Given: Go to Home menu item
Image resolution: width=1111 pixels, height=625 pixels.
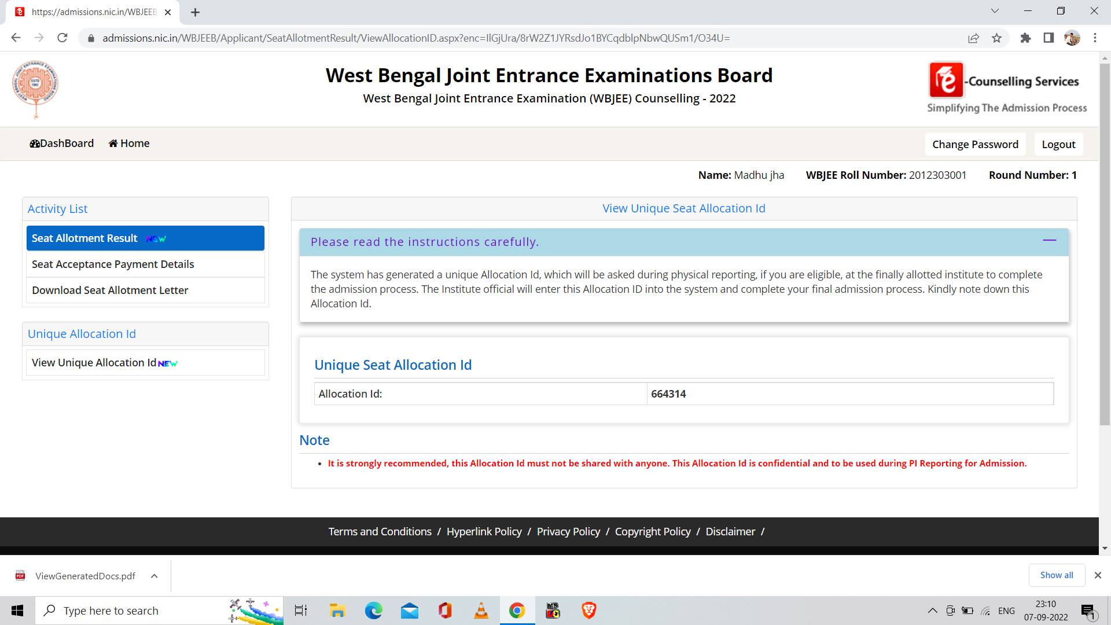Looking at the screenshot, I should coord(129,144).
